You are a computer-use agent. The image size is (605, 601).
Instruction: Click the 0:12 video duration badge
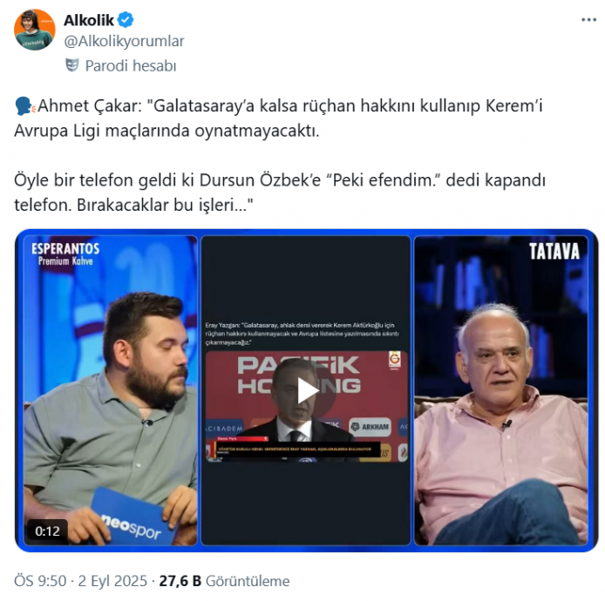pos(47,531)
